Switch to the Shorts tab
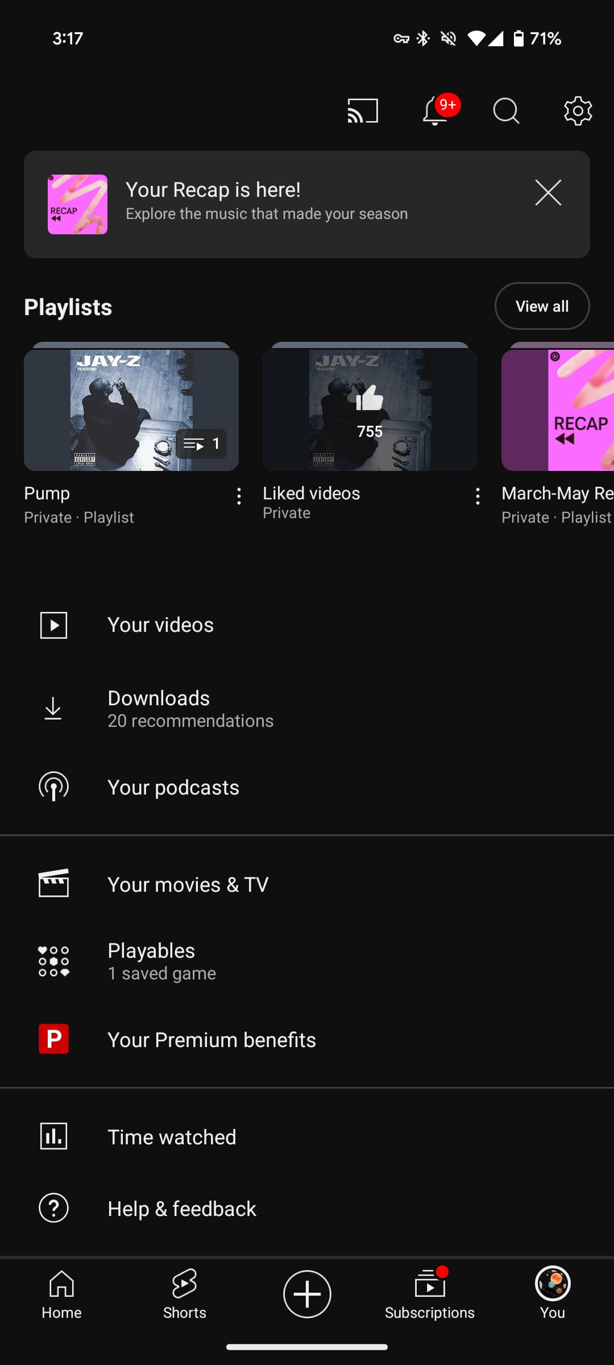 click(x=184, y=1294)
